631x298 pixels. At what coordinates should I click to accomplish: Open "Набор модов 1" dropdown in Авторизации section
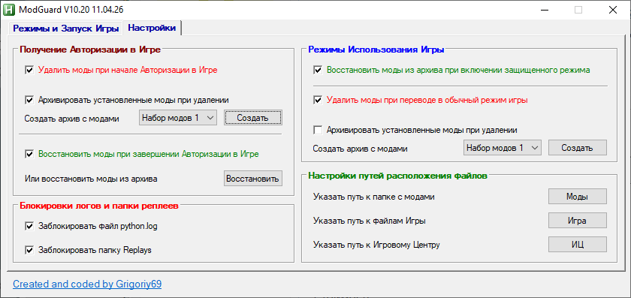coord(178,118)
